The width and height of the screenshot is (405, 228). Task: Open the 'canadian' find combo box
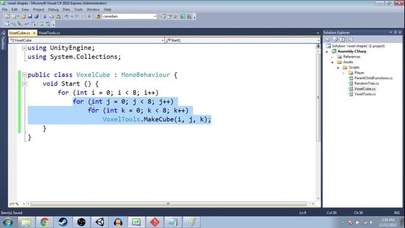click(x=155, y=16)
